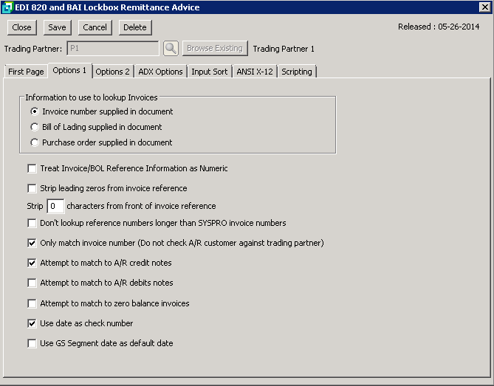
Task: Click the Strip characters count field
Action: [55, 206]
